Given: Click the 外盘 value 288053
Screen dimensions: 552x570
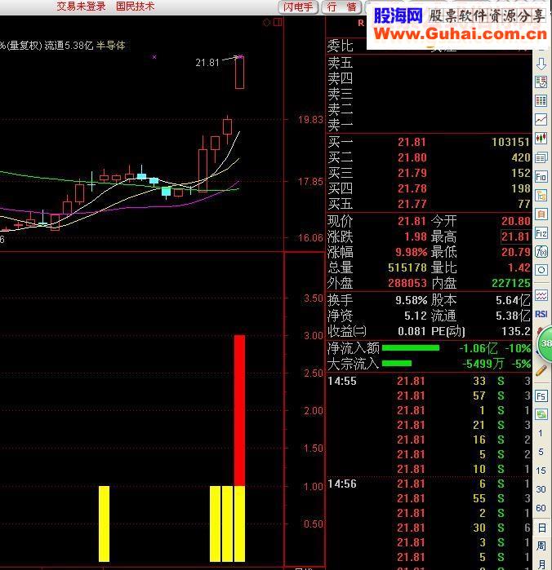Looking at the screenshot, I should (x=407, y=283).
